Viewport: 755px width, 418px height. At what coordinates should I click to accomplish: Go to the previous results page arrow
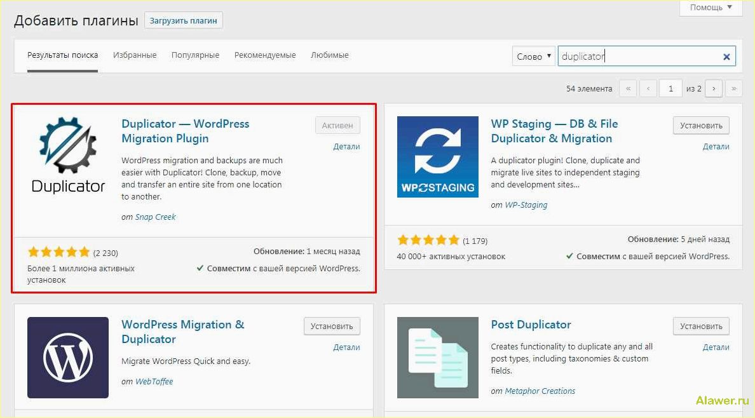pos(648,88)
